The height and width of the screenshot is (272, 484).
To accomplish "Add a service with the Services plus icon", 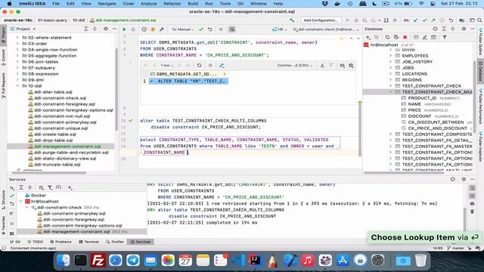I will point(70,187).
